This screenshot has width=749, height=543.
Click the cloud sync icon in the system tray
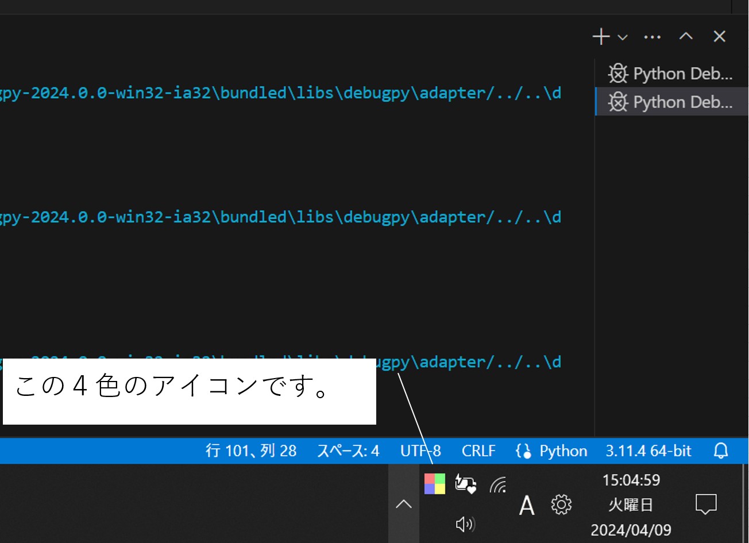click(465, 484)
